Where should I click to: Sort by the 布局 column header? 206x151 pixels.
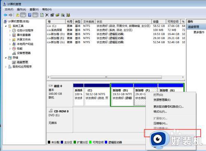tap(70, 21)
